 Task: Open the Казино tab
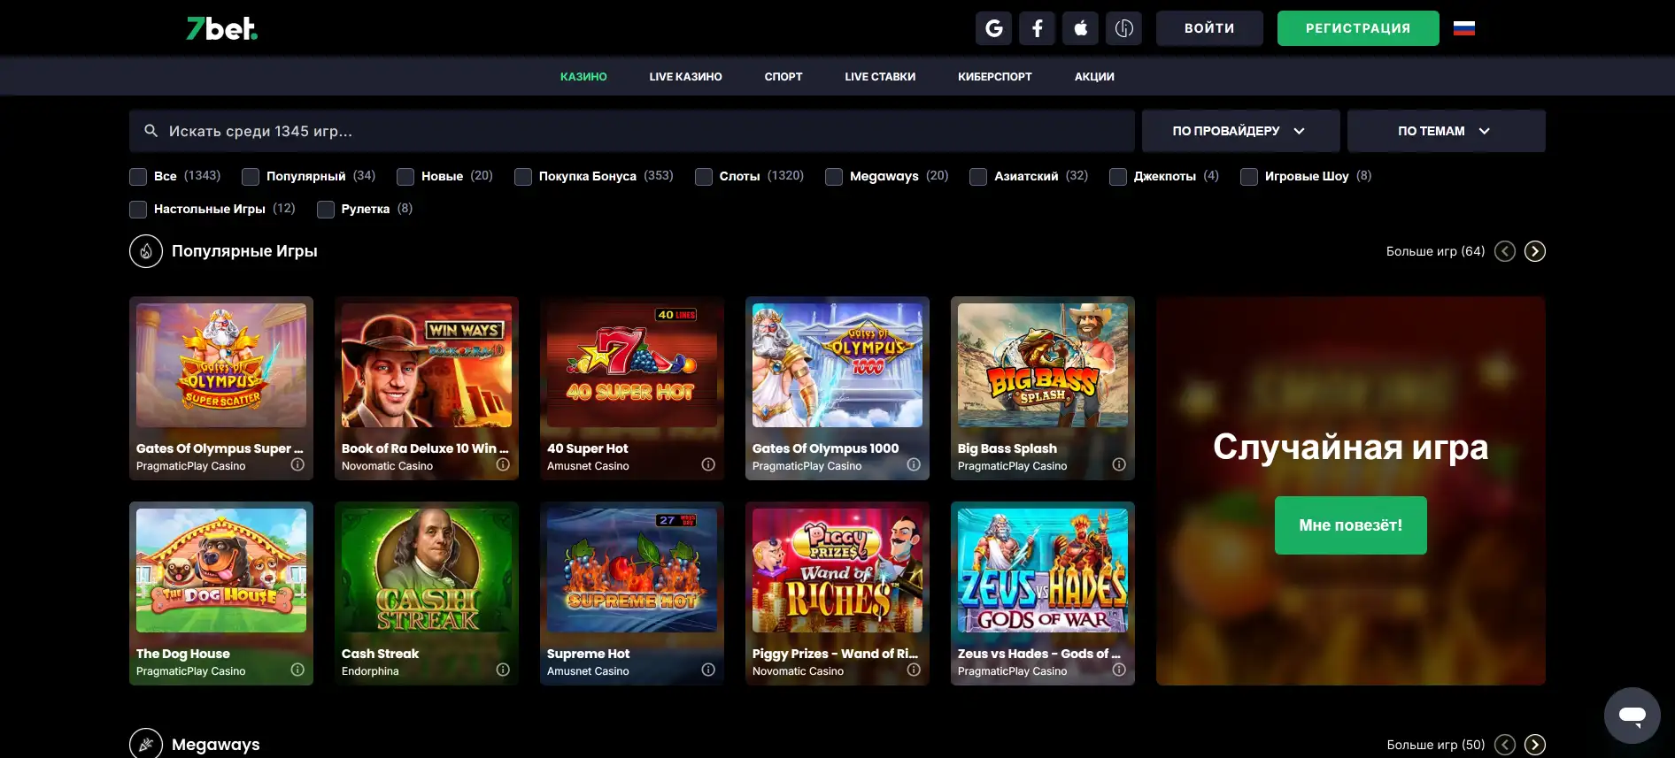[583, 77]
